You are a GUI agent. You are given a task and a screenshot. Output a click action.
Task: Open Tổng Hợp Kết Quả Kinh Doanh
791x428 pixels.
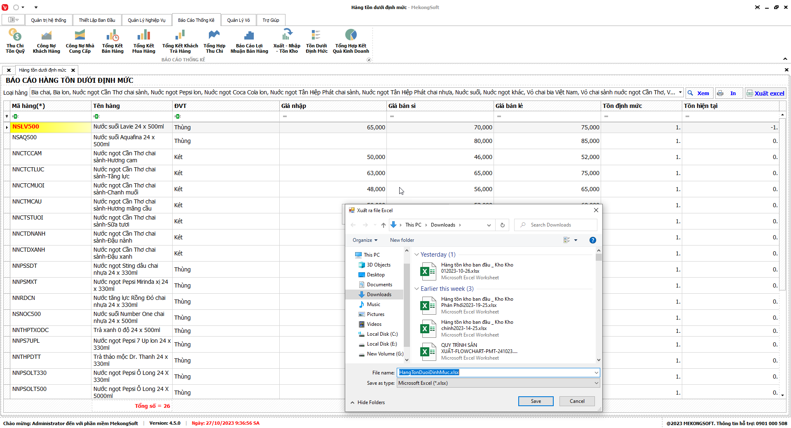coord(351,41)
